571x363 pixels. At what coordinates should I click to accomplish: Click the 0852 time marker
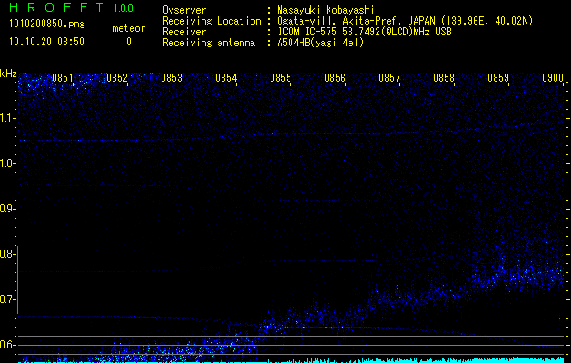pos(117,78)
